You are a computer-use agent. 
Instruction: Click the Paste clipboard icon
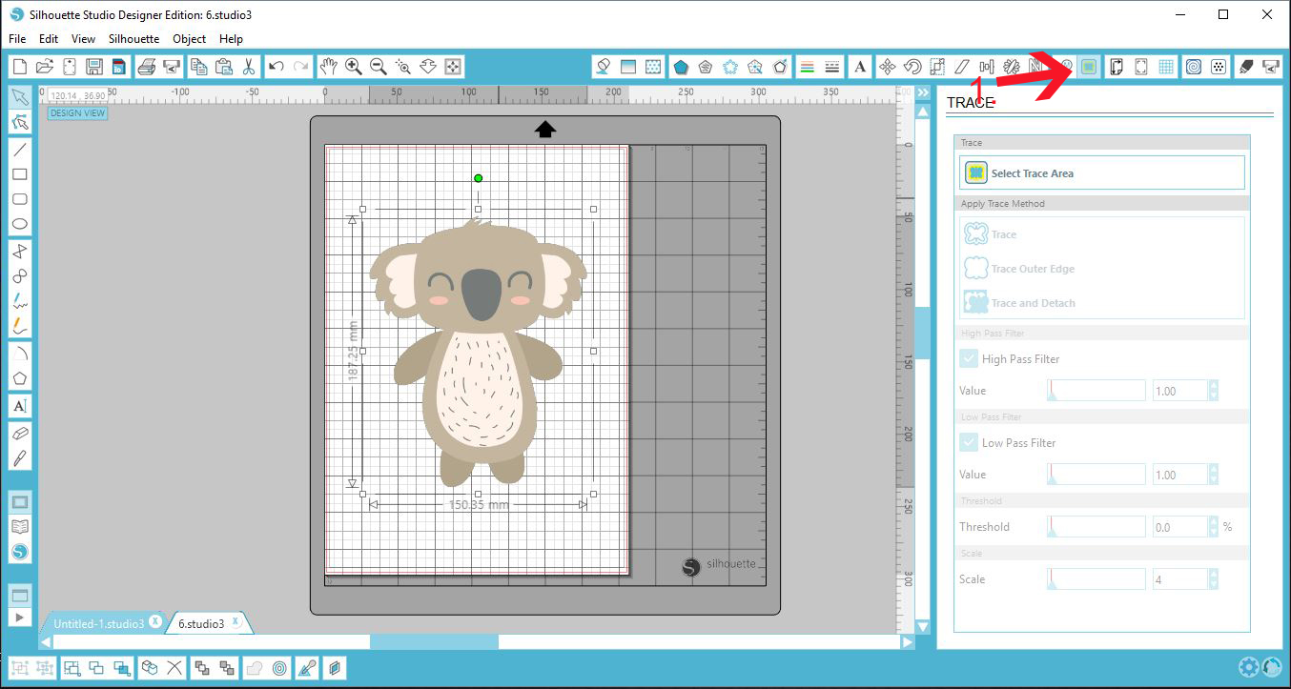223,66
